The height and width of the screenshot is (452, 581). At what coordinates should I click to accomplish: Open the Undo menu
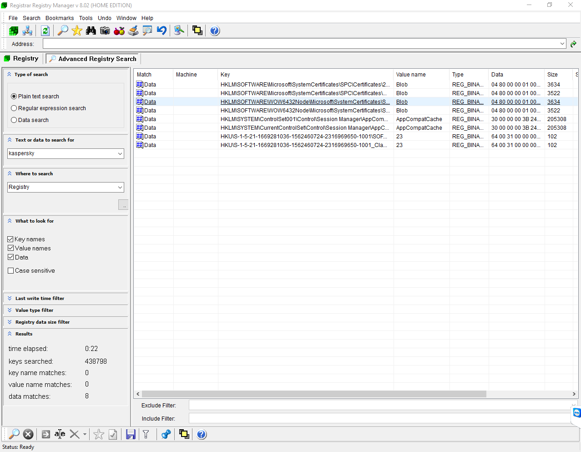pos(105,18)
